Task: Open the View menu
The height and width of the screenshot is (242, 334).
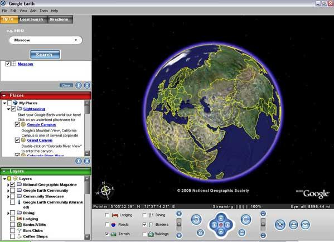Action: (x=23, y=11)
